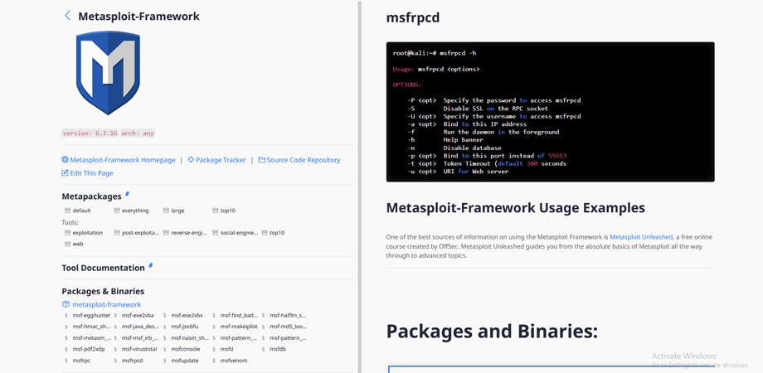This screenshot has height=373, width=763.
Task: Select the msf-nasm_sh... binary
Action: pos(190,337)
